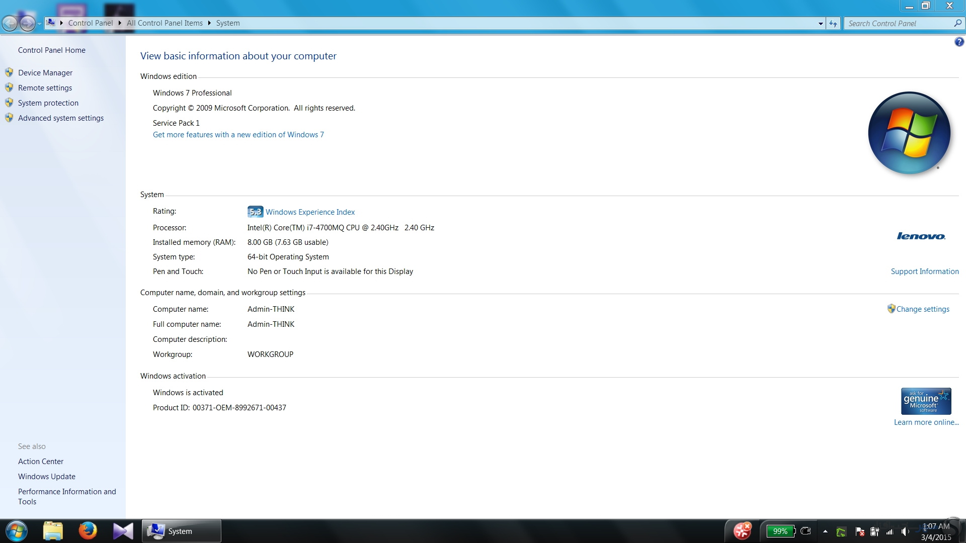The height and width of the screenshot is (543, 966).
Task: Open System protection settings
Action: [x=48, y=103]
